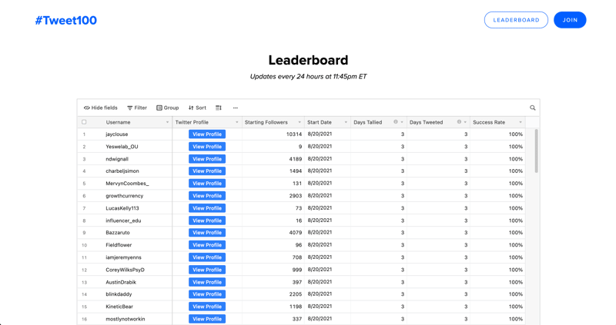Screen dimensions: 616x325
Task: Click Days Tweeted info icon
Action: [459, 122]
